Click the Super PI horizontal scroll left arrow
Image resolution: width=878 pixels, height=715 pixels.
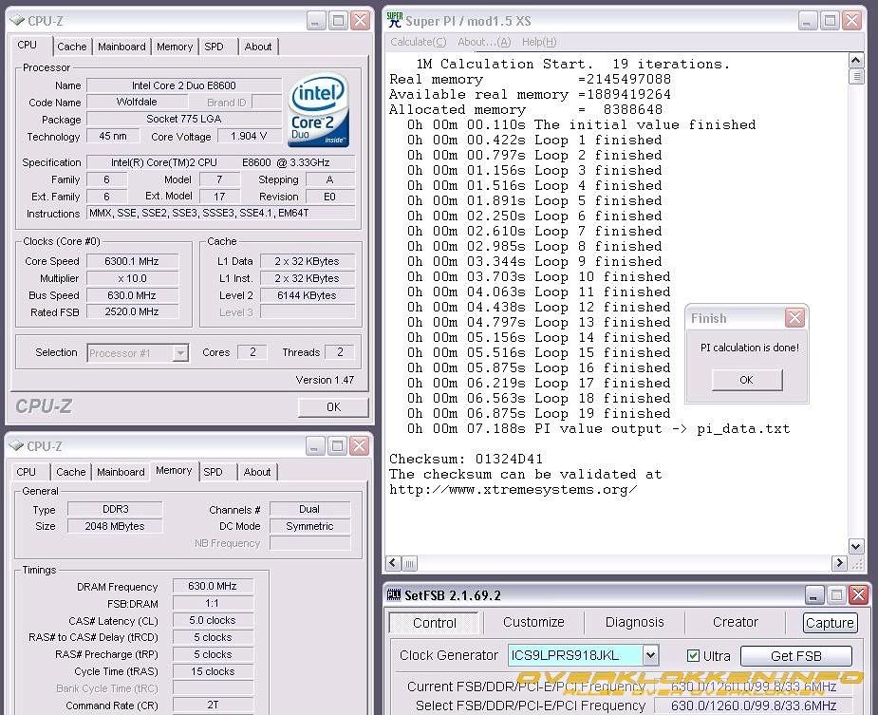click(x=393, y=563)
